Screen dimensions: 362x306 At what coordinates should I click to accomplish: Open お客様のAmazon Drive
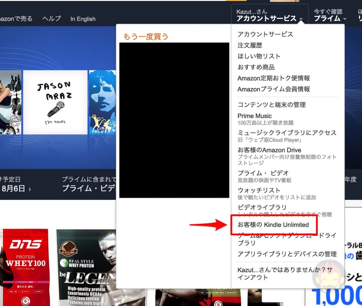point(269,150)
